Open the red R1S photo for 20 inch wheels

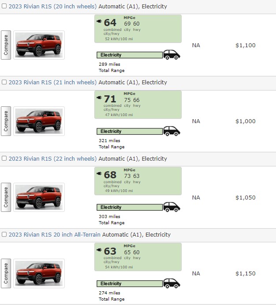point(39,45)
